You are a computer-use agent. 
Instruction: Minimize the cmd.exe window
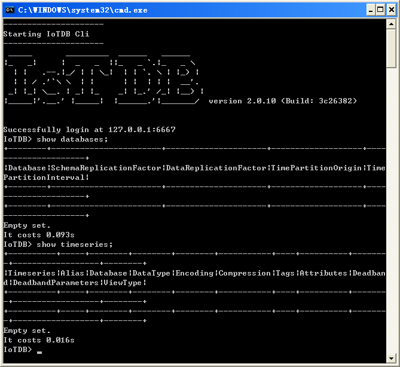[371, 10]
